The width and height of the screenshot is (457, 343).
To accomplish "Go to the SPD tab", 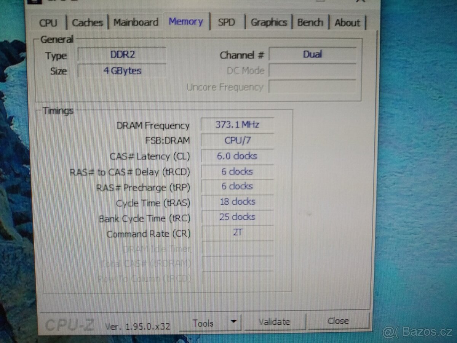I will pos(226,22).
